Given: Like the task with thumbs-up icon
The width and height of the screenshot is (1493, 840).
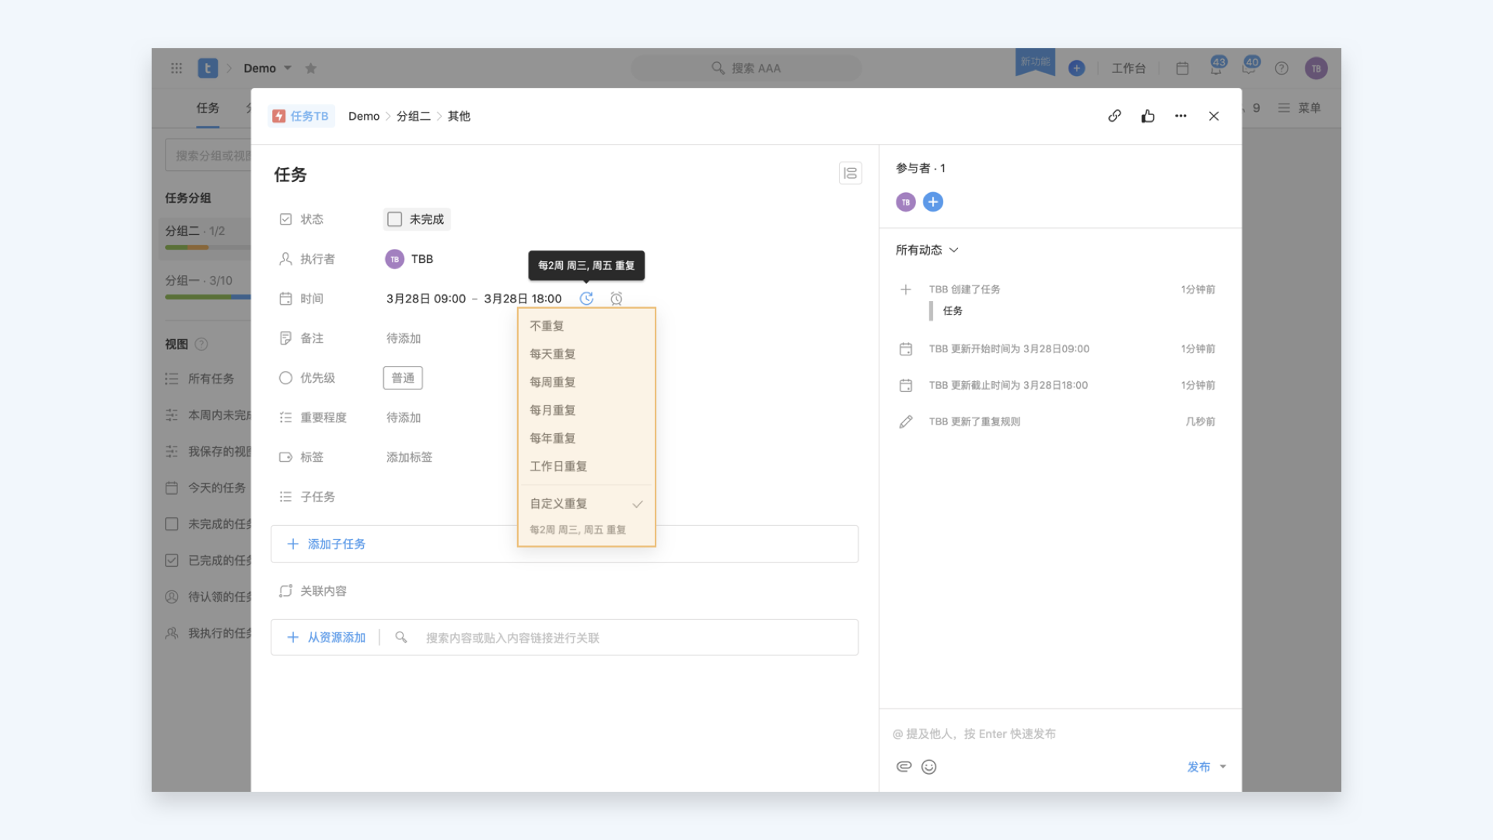Looking at the screenshot, I should point(1148,116).
